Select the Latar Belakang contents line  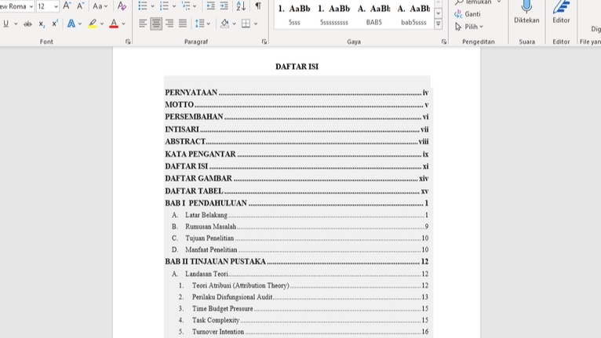(300, 215)
